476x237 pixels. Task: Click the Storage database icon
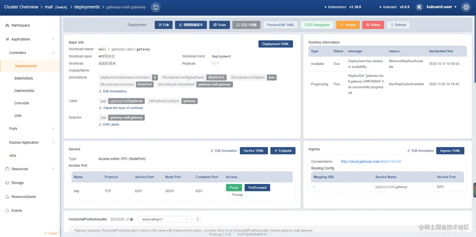pos(7,183)
